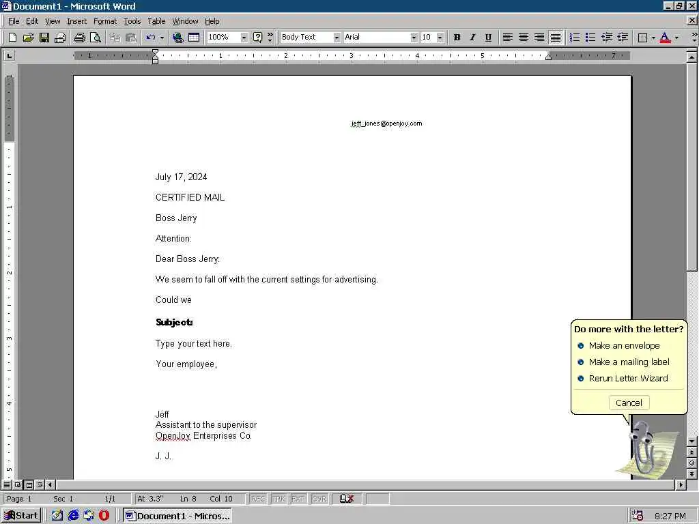Align text left

click(x=508, y=38)
